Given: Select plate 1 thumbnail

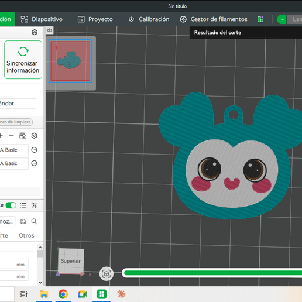Looking at the screenshot, I should click(70, 61).
